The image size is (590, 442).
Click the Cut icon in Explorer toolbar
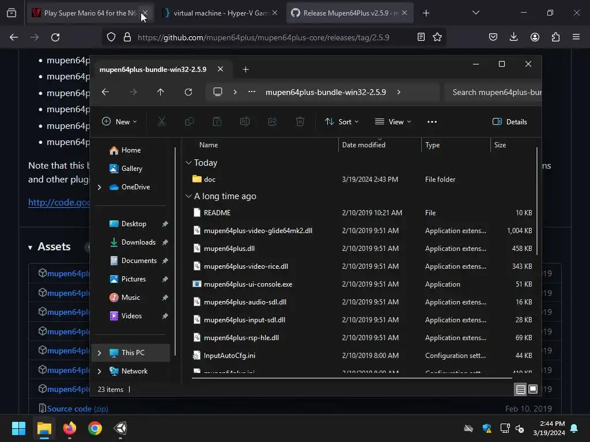(x=161, y=121)
